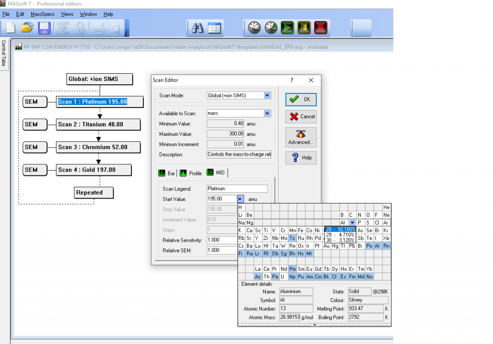The height and width of the screenshot is (344, 493).
Task: Click the Start Value dropdown arrow
Action: pos(240,198)
